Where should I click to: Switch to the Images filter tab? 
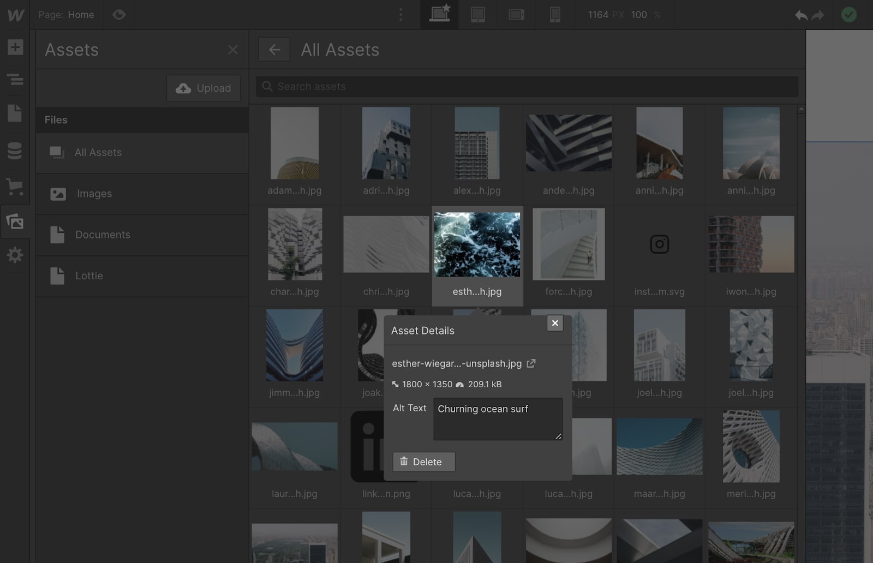coord(94,194)
